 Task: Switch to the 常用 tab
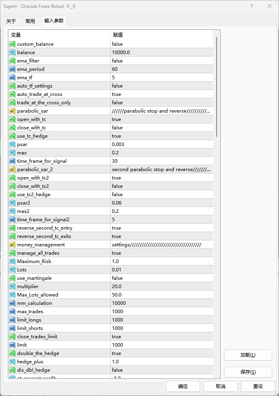(30, 21)
